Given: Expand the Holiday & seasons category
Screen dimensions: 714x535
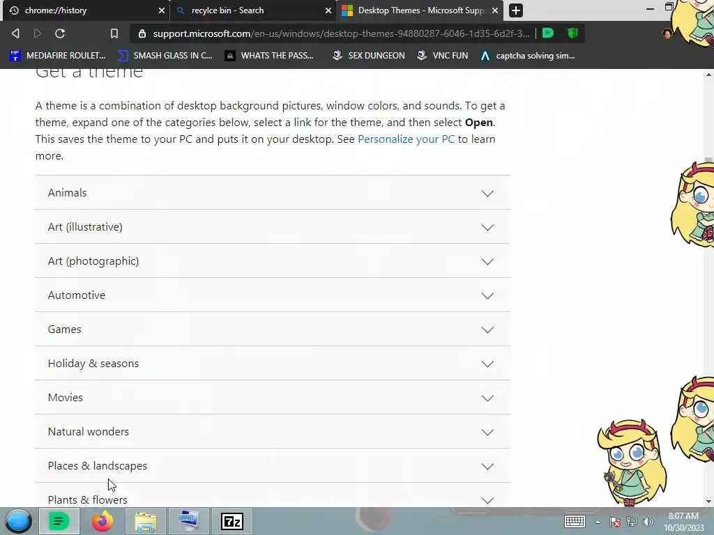Looking at the screenshot, I should (x=273, y=364).
